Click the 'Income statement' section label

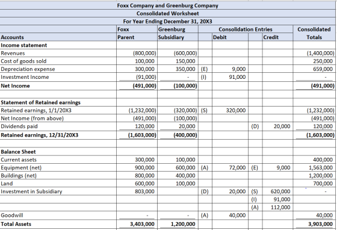[24, 45]
